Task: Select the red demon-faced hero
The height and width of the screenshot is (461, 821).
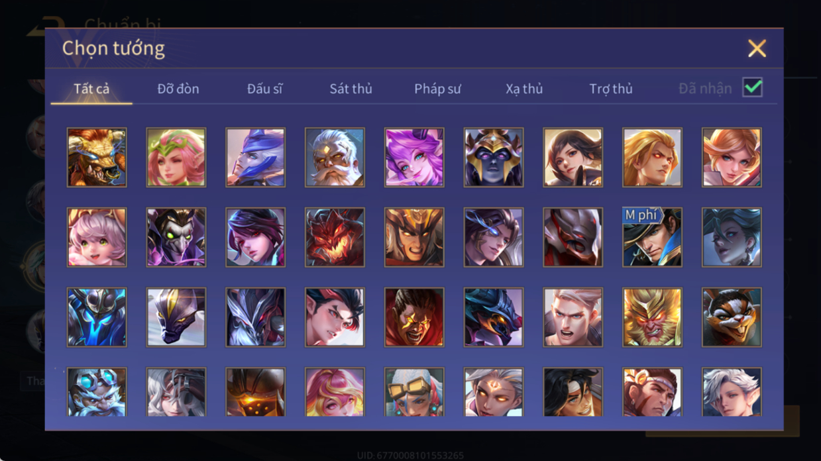Action: click(x=335, y=237)
